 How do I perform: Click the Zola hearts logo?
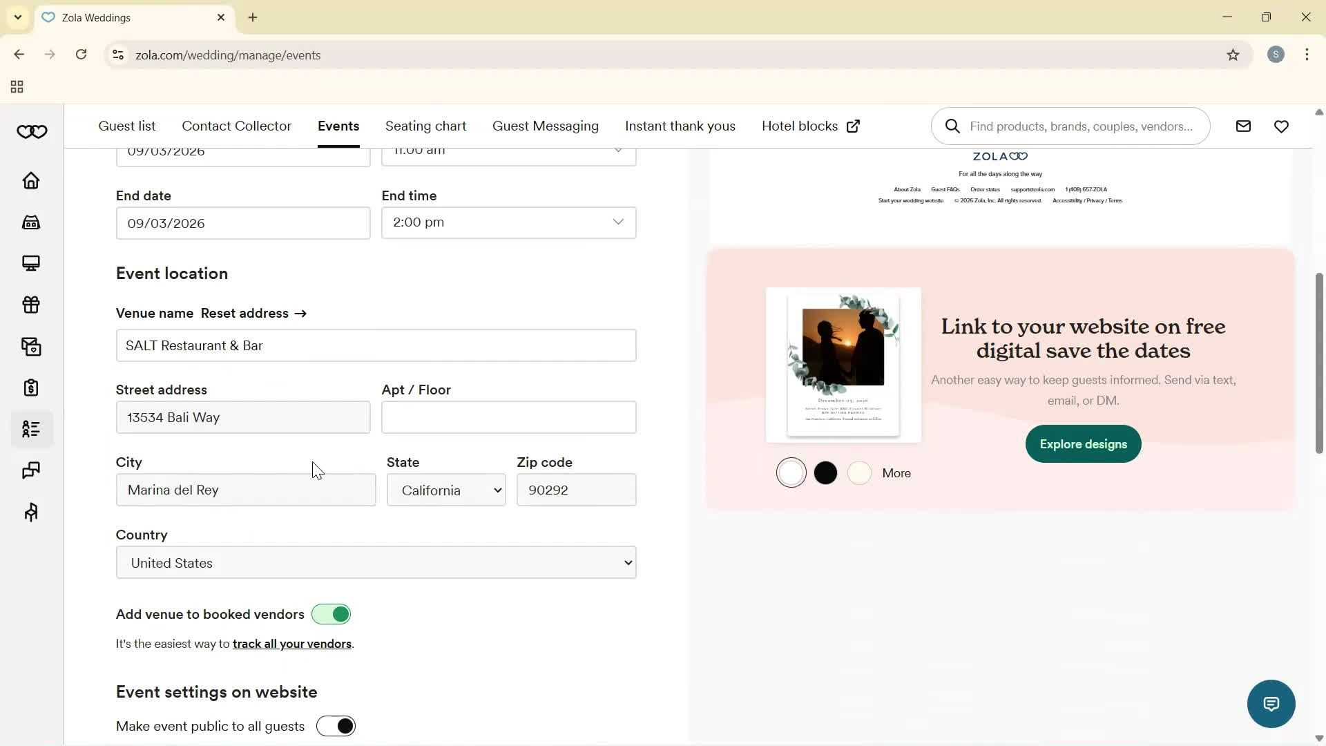click(x=32, y=131)
